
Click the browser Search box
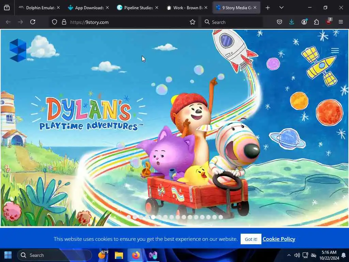click(x=232, y=22)
